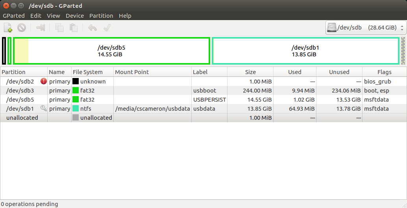The width and height of the screenshot is (407, 208).
Task: Click the ntfs teal color swatch
Action: coord(76,109)
